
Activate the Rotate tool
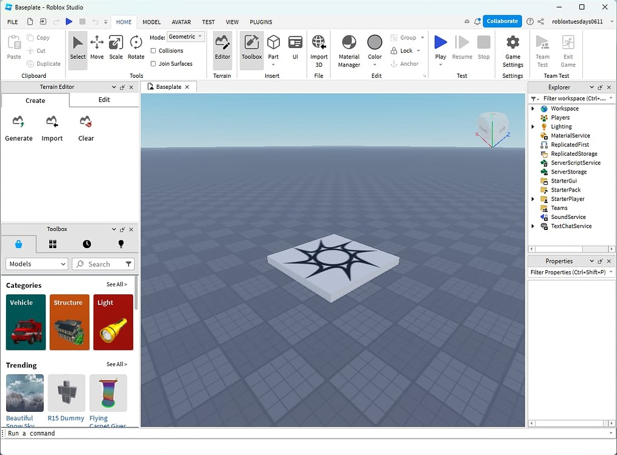(136, 49)
